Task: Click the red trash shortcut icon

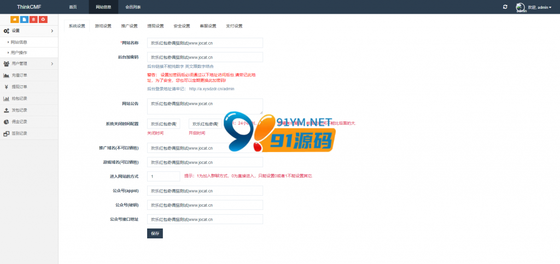Action: pyautogui.click(x=33, y=19)
